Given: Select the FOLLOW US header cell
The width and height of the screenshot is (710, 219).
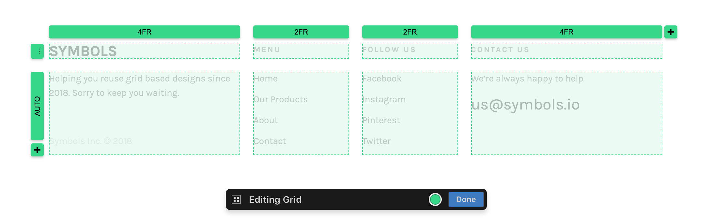Looking at the screenshot, I should [410, 51].
